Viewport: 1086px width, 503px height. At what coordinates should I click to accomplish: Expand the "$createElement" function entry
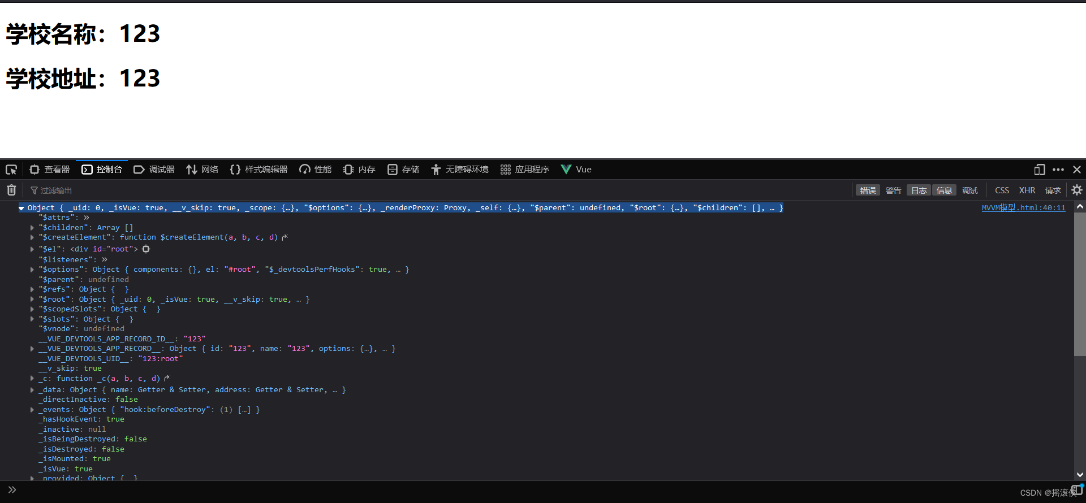click(32, 237)
